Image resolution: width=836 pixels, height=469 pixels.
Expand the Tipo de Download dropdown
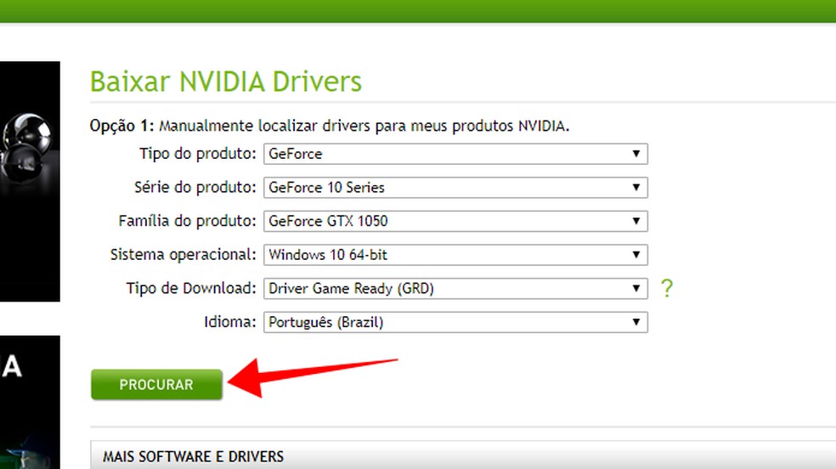pyautogui.click(x=455, y=288)
